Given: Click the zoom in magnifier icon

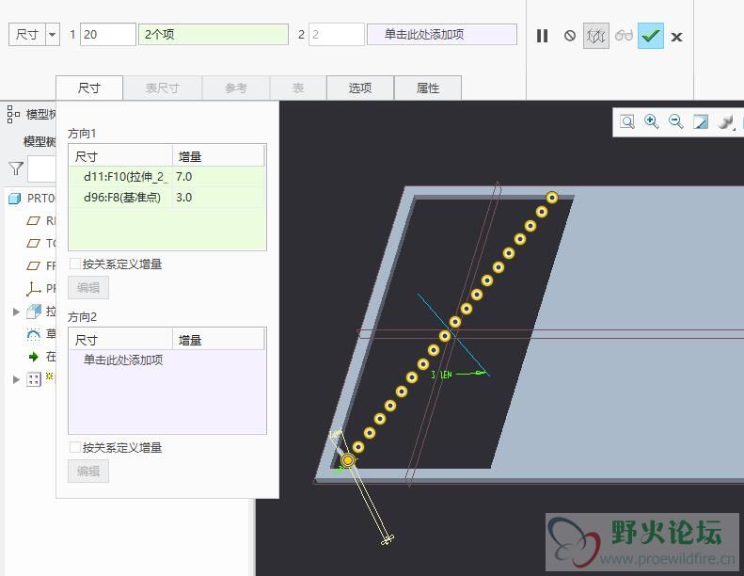Looking at the screenshot, I should click(x=652, y=121).
